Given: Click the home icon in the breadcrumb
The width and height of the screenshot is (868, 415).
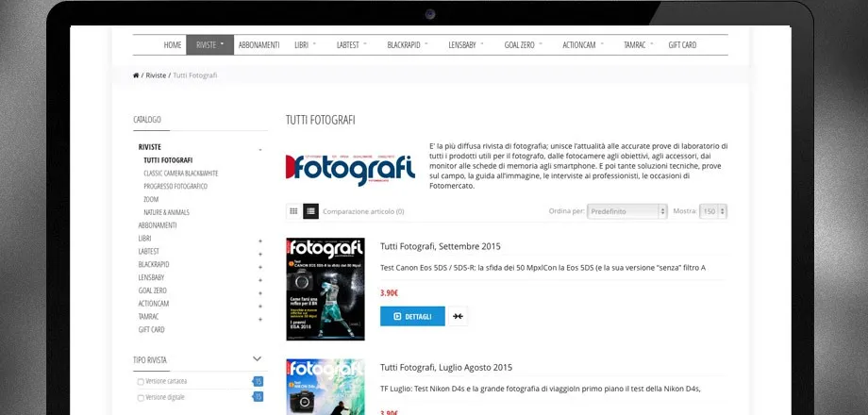Looking at the screenshot, I should point(137,75).
